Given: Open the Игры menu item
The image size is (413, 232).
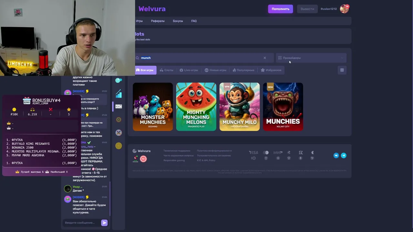Looking at the screenshot, I should click(x=139, y=21).
